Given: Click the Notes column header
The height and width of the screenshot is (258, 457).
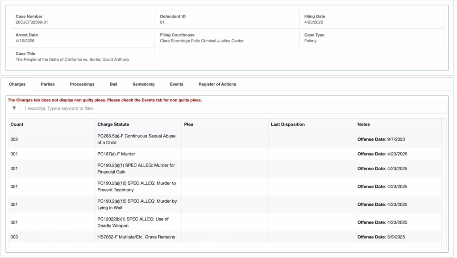Looking at the screenshot, I should 363,124.
